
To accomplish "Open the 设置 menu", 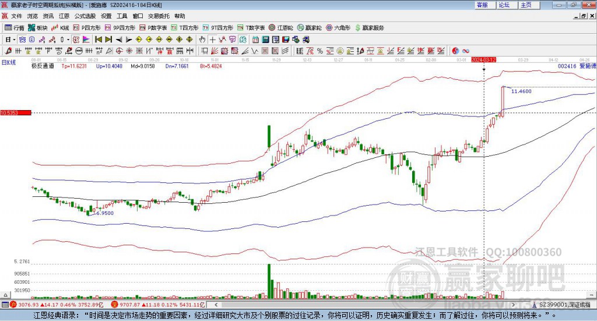I will point(106,16).
